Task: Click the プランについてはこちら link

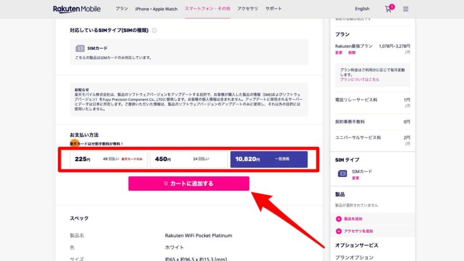Action: pyautogui.click(x=360, y=79)
